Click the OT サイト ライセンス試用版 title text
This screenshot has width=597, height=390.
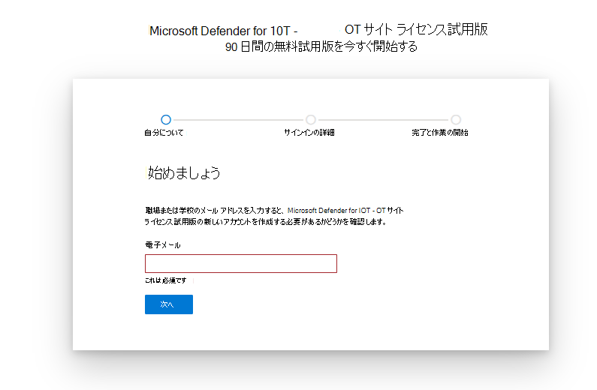point(416,29)
